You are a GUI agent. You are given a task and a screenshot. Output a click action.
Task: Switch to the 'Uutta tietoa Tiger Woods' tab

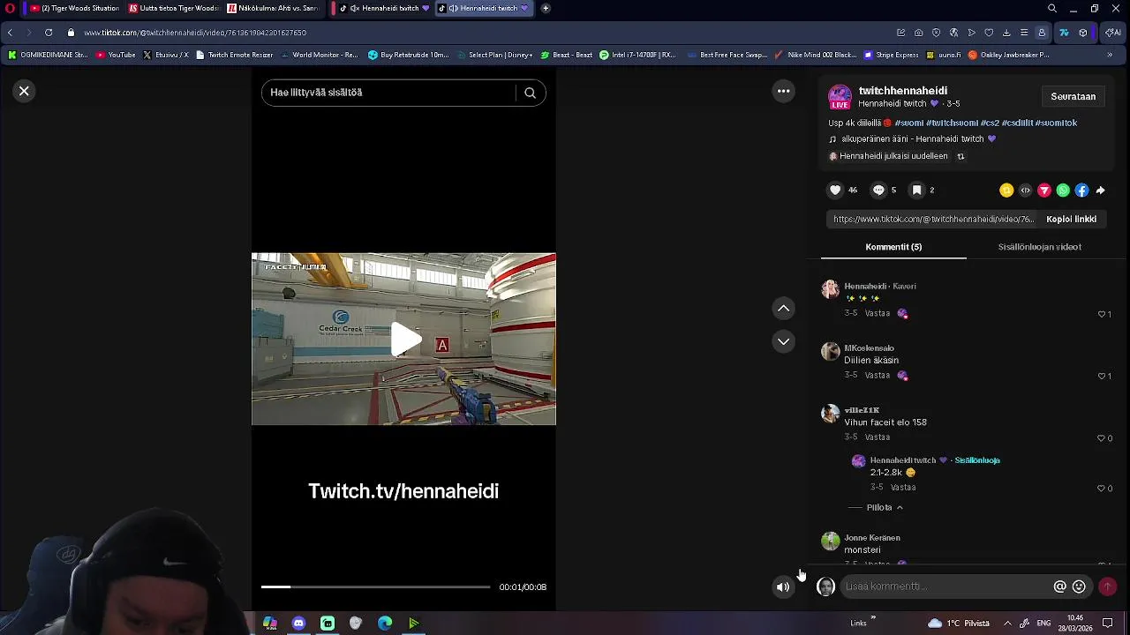click(173, 8)
